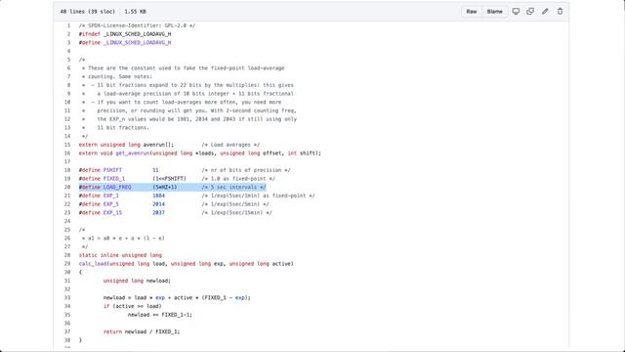The height and width of the screenshot is (352, 625).
Task: Click the get_avenrun function name
Action: tap(133, 154)
